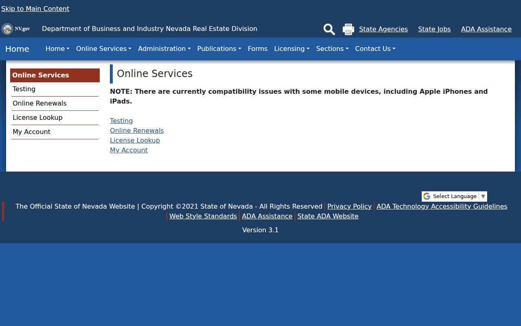Expand the Sections dropdown menu

(x=332, y=48)
